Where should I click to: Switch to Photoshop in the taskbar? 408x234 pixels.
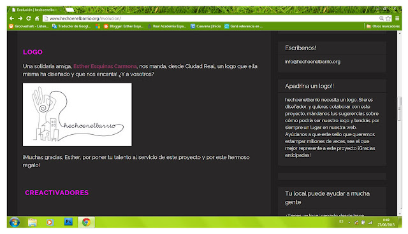68,222
